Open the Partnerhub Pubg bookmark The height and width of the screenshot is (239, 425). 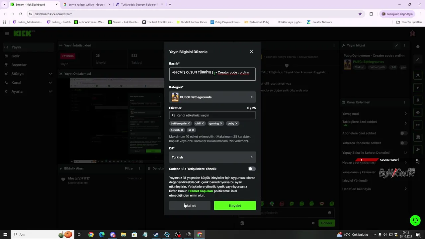click(257, 22)
